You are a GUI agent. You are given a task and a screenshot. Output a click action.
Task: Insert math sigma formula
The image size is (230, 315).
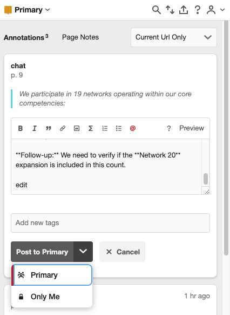point(91,128)
